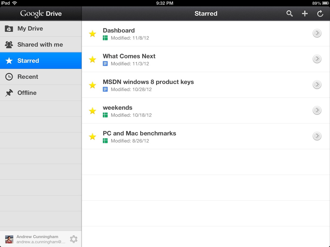Viewport: 330px width, 247px height.
Task: Select the Starred sidebar item
Action: [41, 61]
